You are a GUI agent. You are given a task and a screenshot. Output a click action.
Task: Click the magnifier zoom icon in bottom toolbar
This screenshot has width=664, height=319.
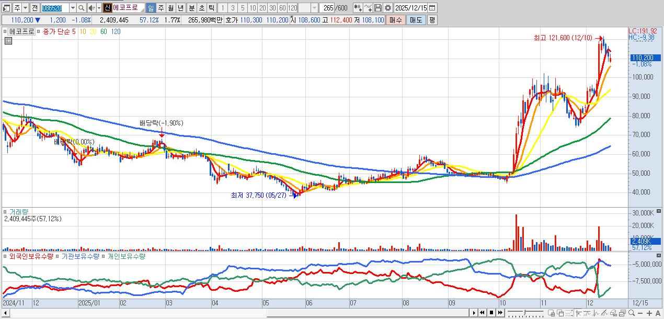pos(632,313)
